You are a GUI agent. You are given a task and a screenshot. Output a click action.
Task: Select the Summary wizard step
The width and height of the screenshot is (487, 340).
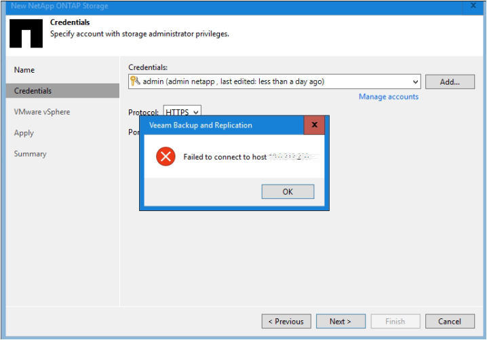point(30,154)
